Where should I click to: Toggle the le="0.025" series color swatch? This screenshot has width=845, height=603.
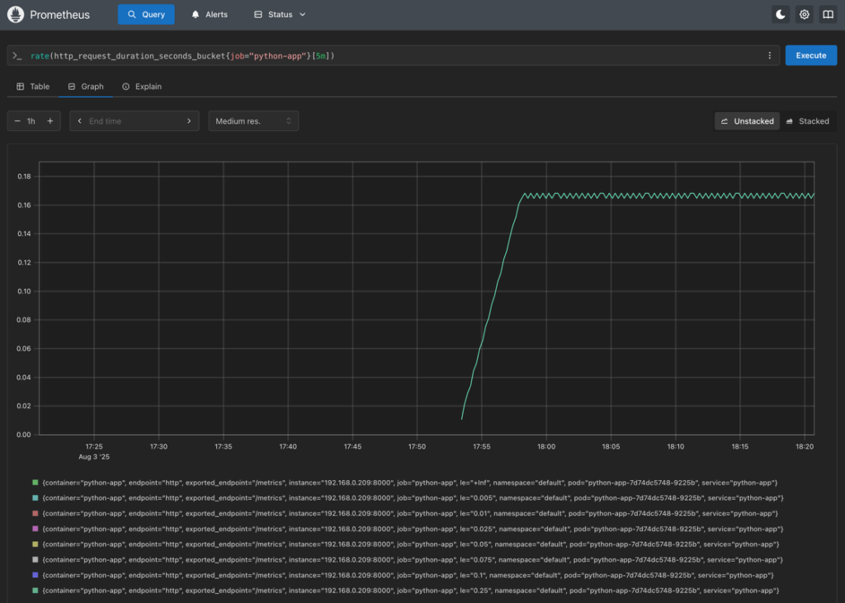point(35,530)
